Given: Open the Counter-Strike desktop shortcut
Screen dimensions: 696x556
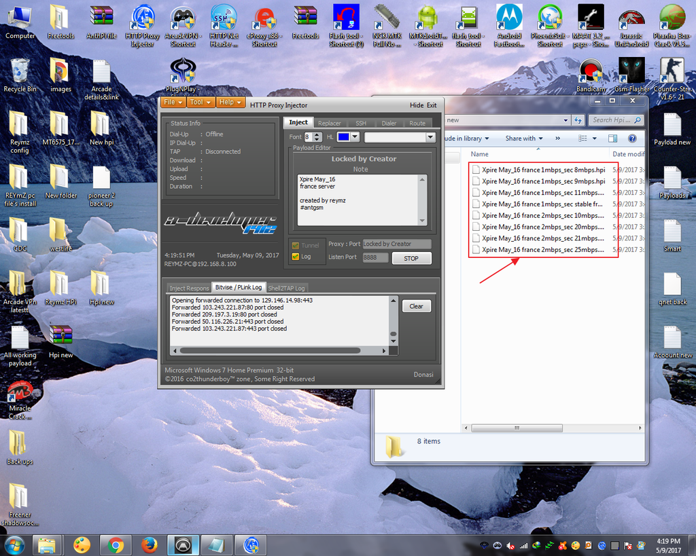Looking at the screenshot, I should tap(672, 72).
